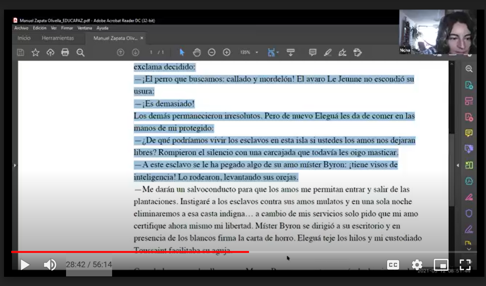Go to previous page with the up arrow icon
The width and height of the screenshot is (486, 286).
[x=120, y=52]
